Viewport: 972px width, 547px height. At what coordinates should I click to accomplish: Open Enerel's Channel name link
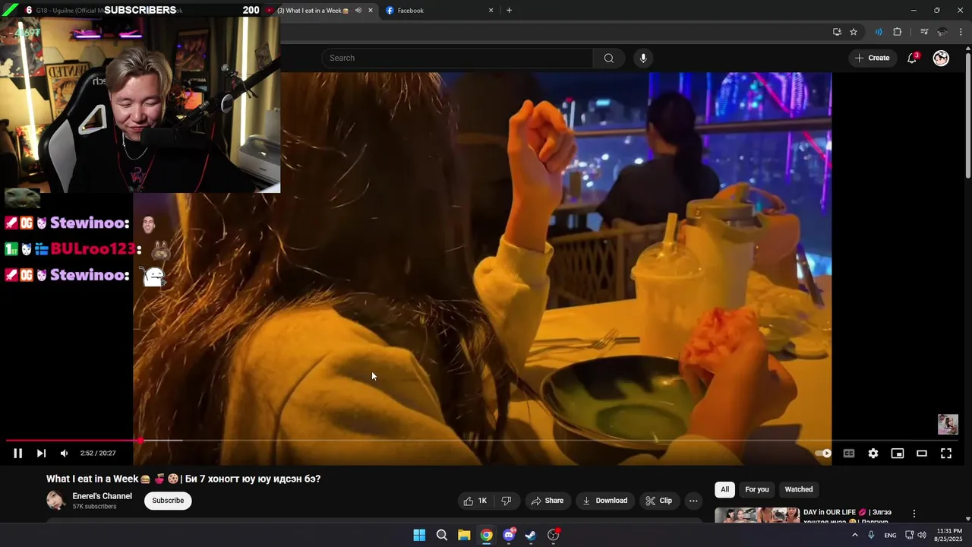pyautogui.click(x=102, y=496)
